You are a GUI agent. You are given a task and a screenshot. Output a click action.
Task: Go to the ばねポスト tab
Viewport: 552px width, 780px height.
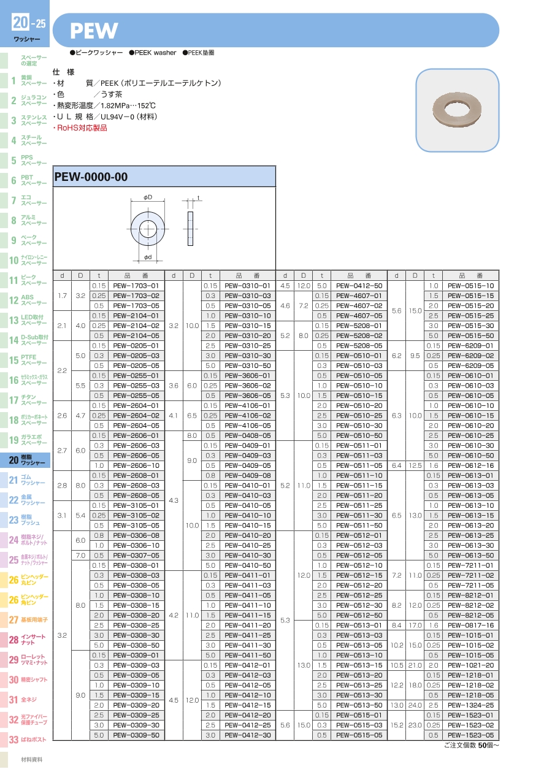point(25,740)
